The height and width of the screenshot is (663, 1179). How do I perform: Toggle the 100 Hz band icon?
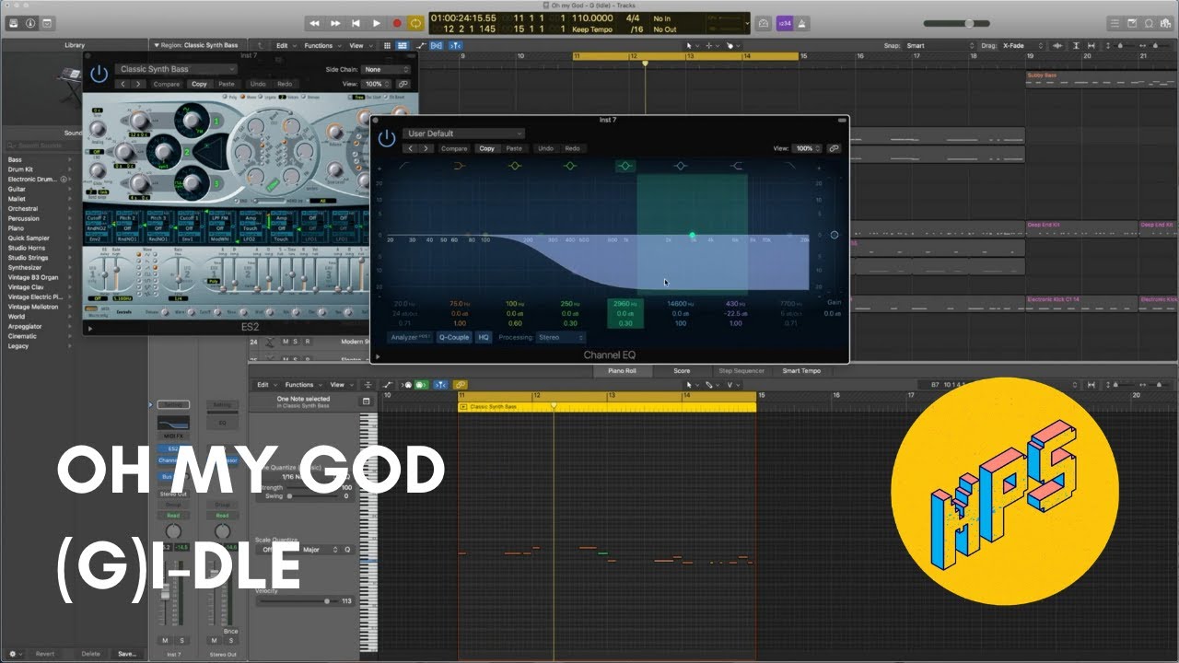[x=514, y=166]
